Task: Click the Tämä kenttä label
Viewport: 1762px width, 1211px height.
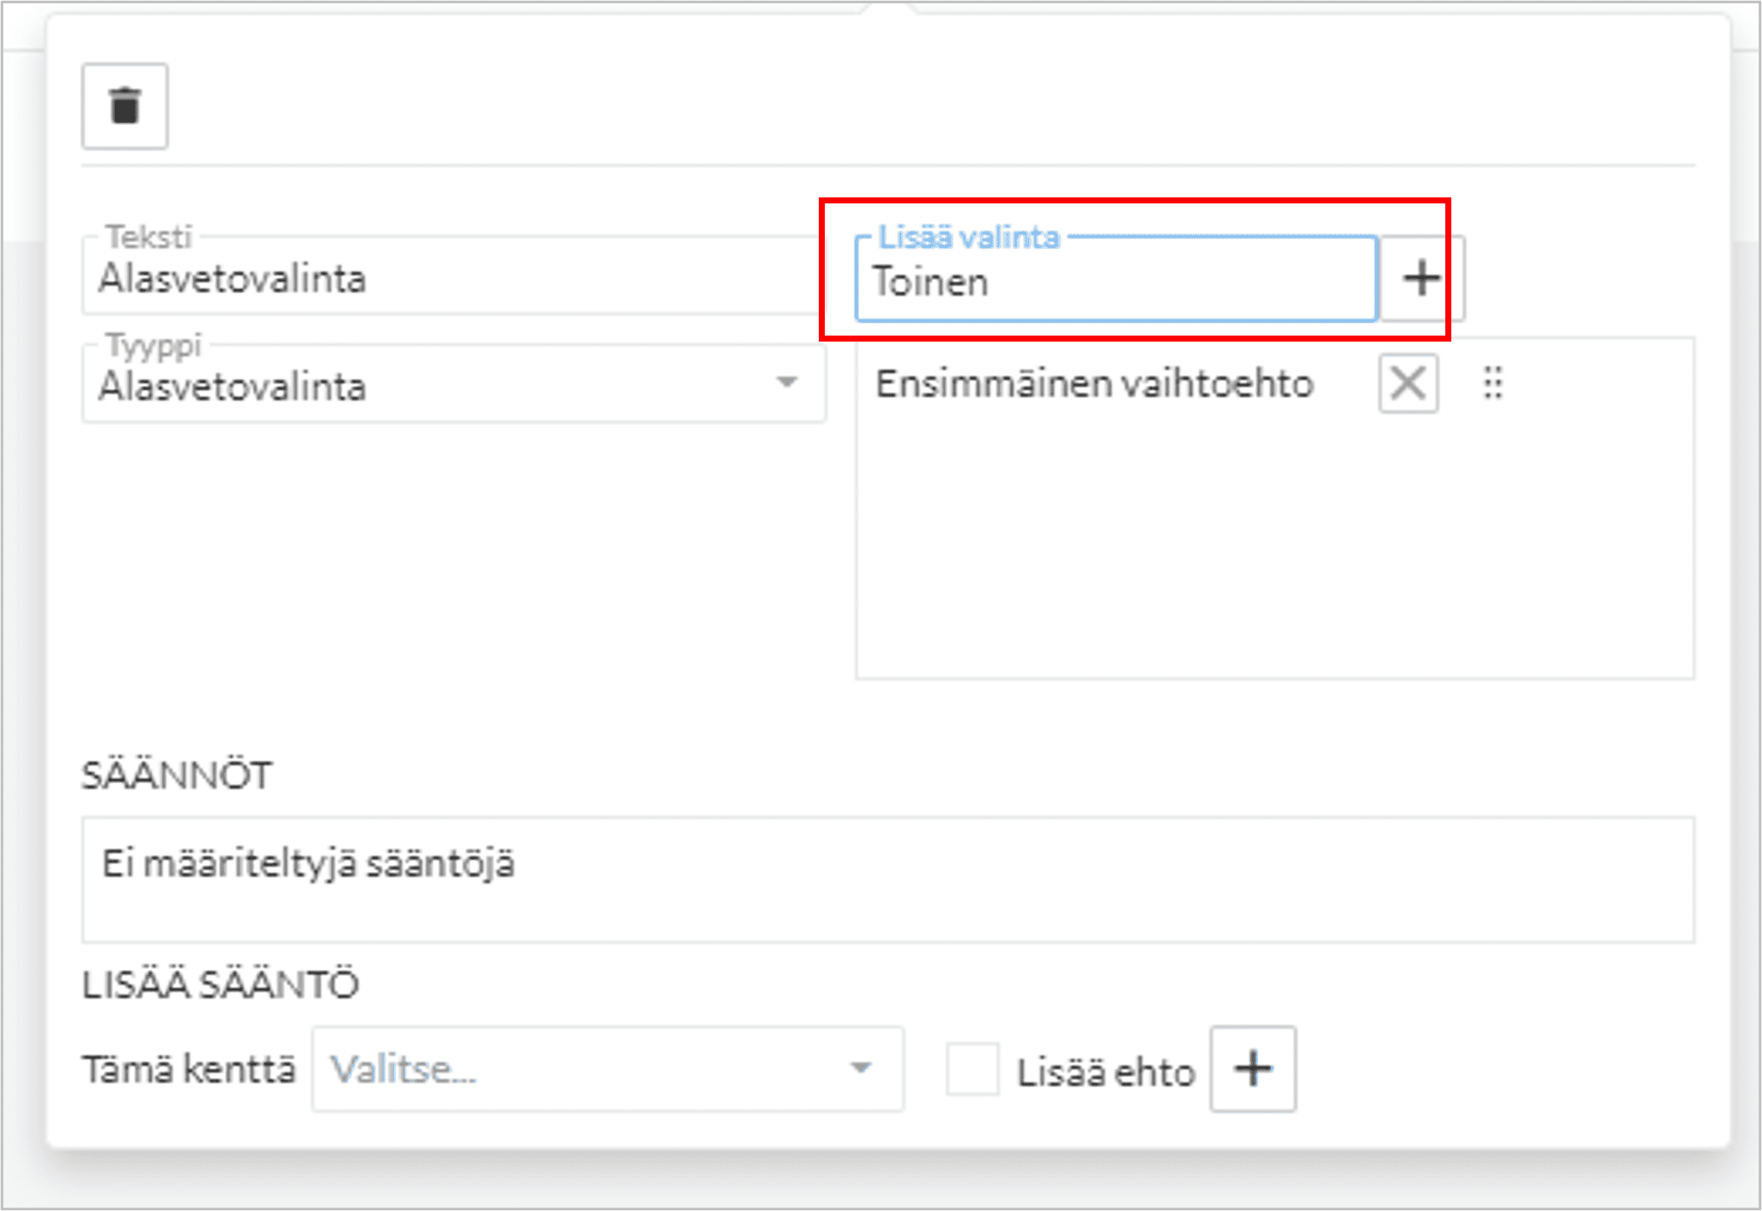Action: (189, 1070)
